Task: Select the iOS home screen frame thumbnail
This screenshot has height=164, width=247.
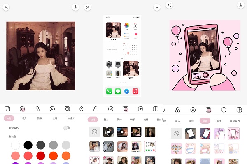Action: click(150, 147)
